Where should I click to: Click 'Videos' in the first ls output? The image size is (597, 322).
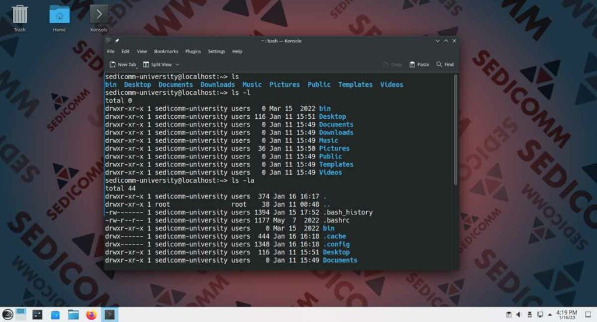tap(391, 84)
